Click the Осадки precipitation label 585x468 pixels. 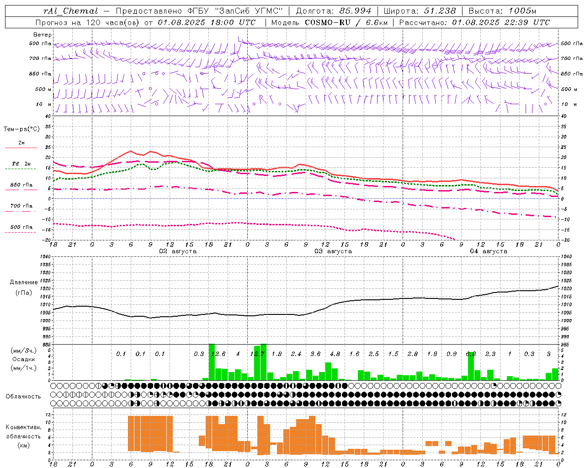pos(24,359)
